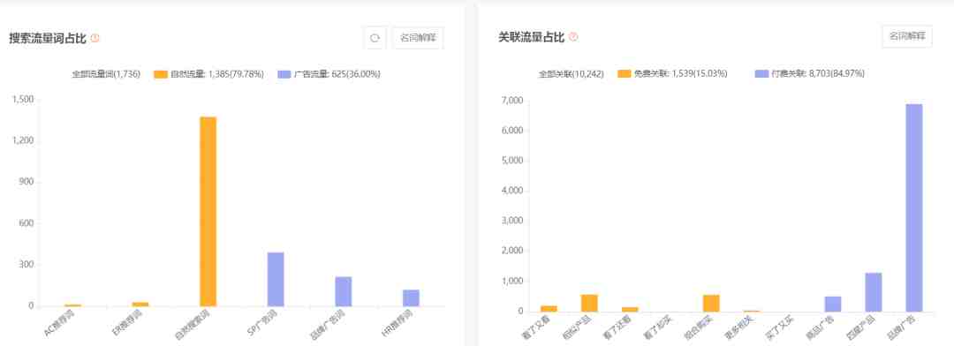Viewport: 954px width, 346px height.
Task: Click the help icon beside 关联流量占比
Action: 573,37
